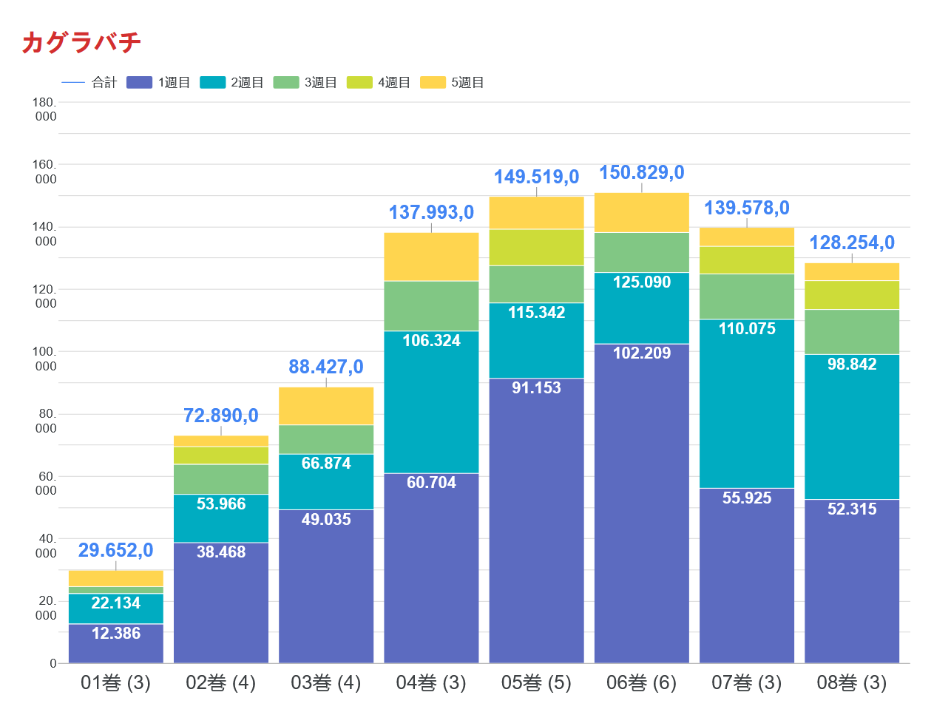951x712 pixels.
Task: Select total label 139.578,0
Action: click(x=747, y=208)
